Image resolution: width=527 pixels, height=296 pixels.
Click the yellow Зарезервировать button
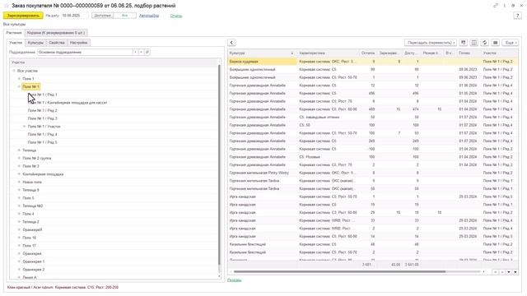point(23,16)
